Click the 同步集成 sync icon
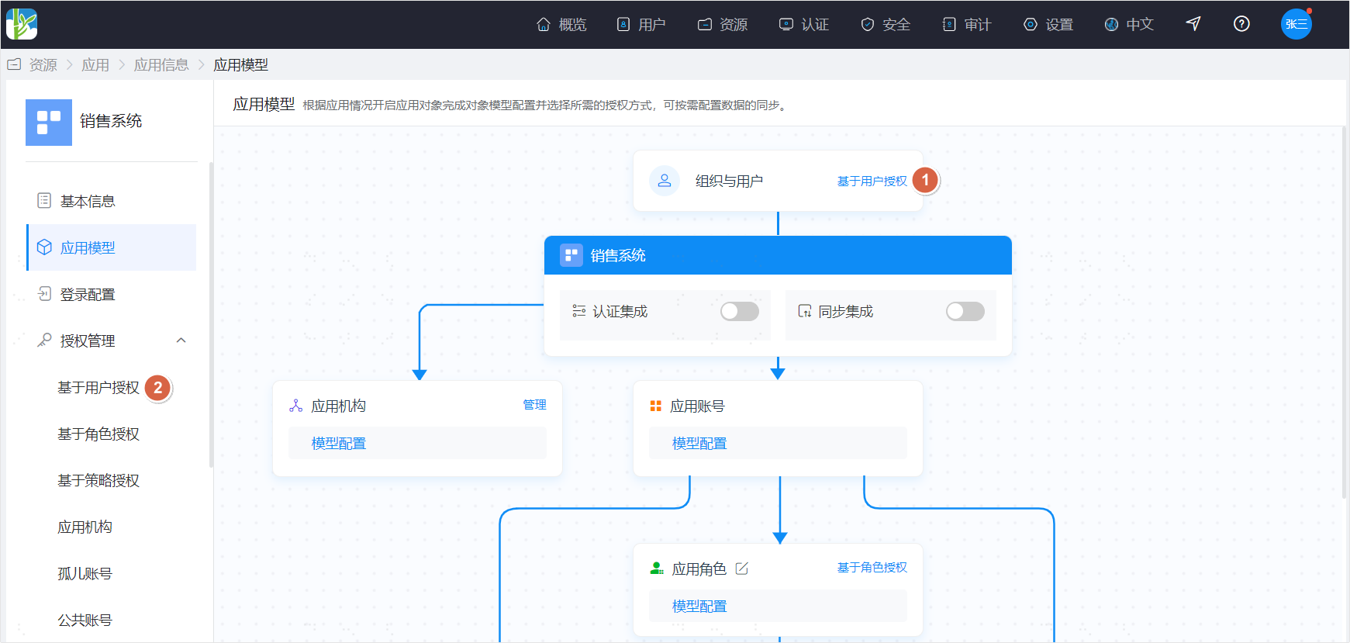Viewport: 1350px width, 643px height. coord(805,311)
